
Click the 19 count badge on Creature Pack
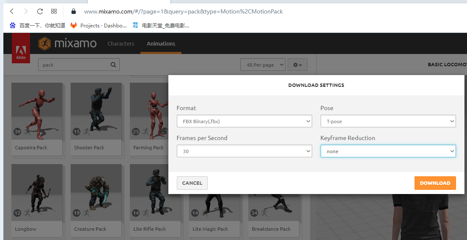77,213
